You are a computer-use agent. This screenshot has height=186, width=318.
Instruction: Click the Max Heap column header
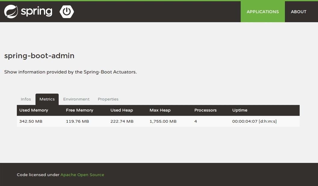(x=160, y=110)
